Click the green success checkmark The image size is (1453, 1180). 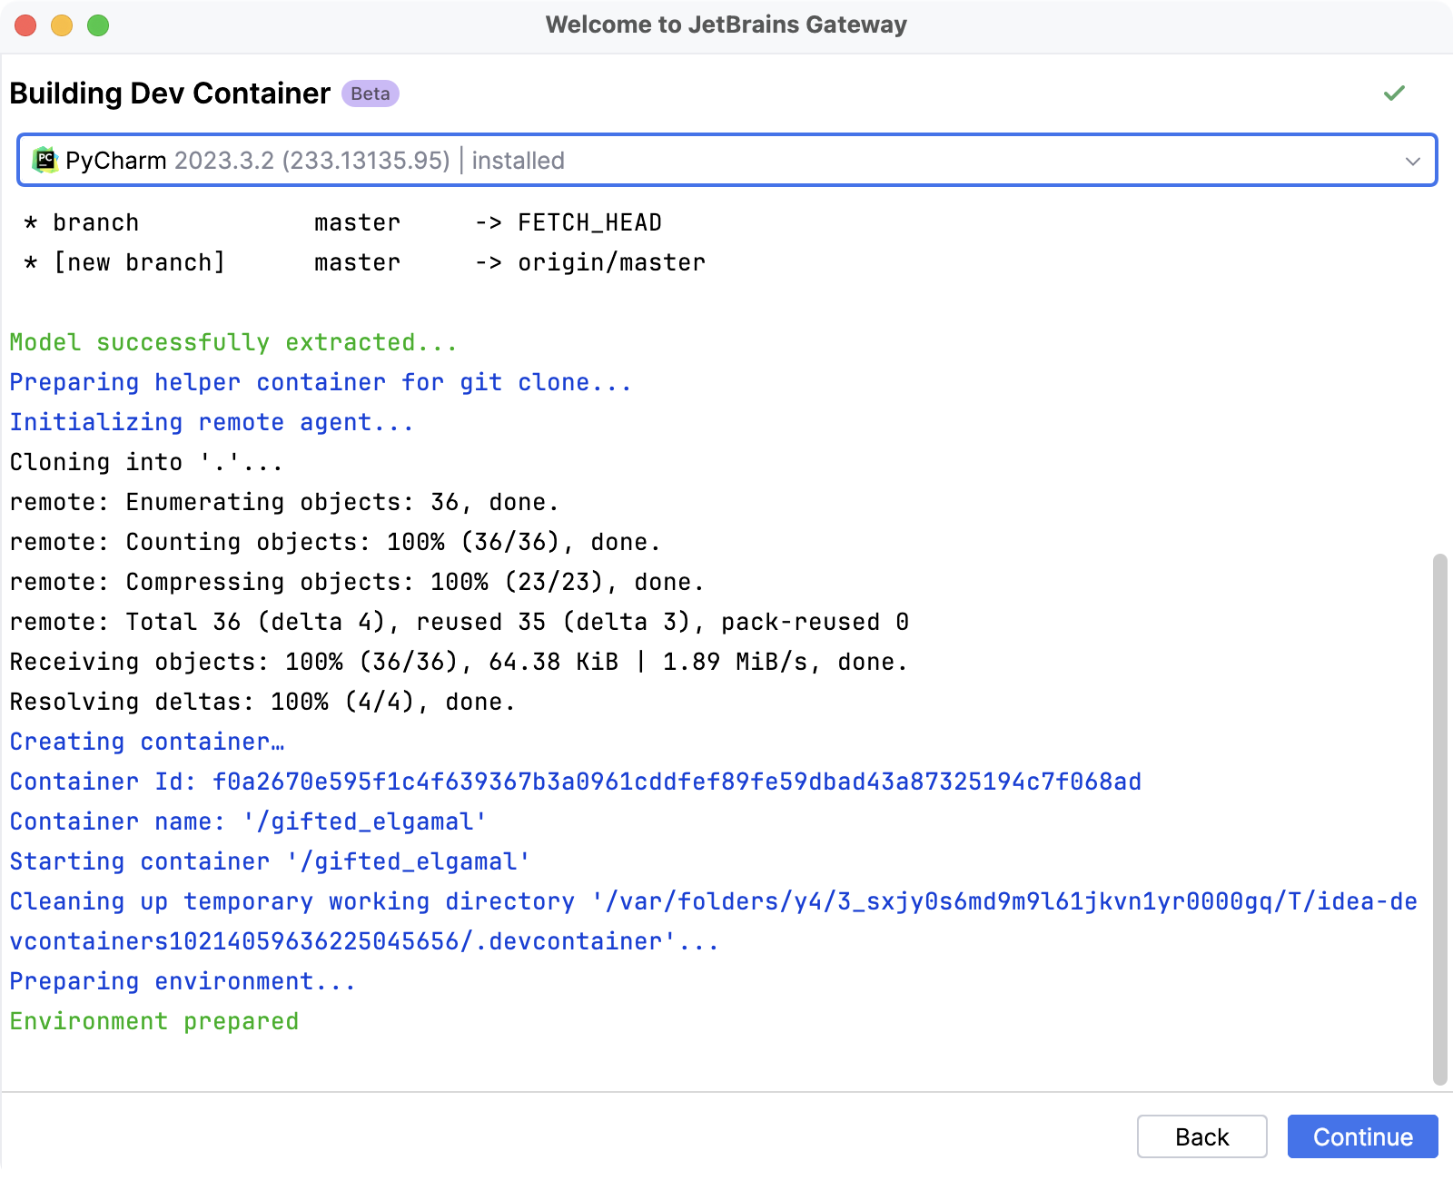pyautogui.click(x=1394, y=93)
